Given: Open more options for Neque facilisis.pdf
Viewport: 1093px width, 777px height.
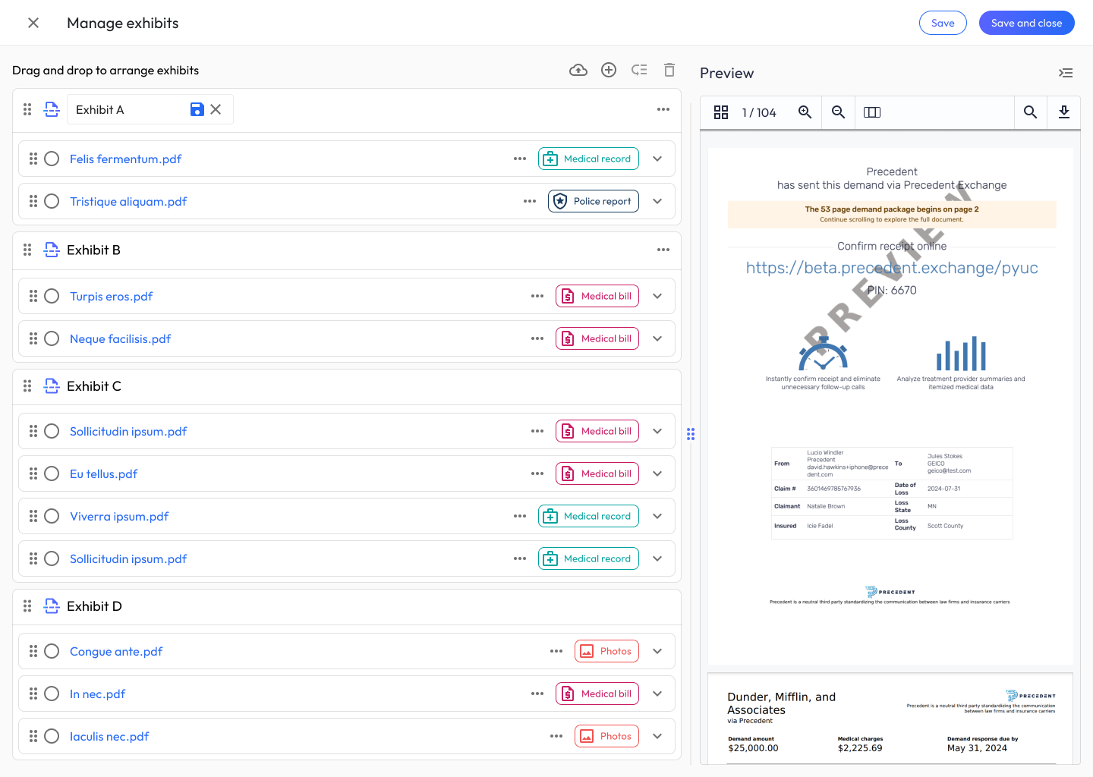Looking at the screenshot, I should pyautogui.click(x=537, y=338).
